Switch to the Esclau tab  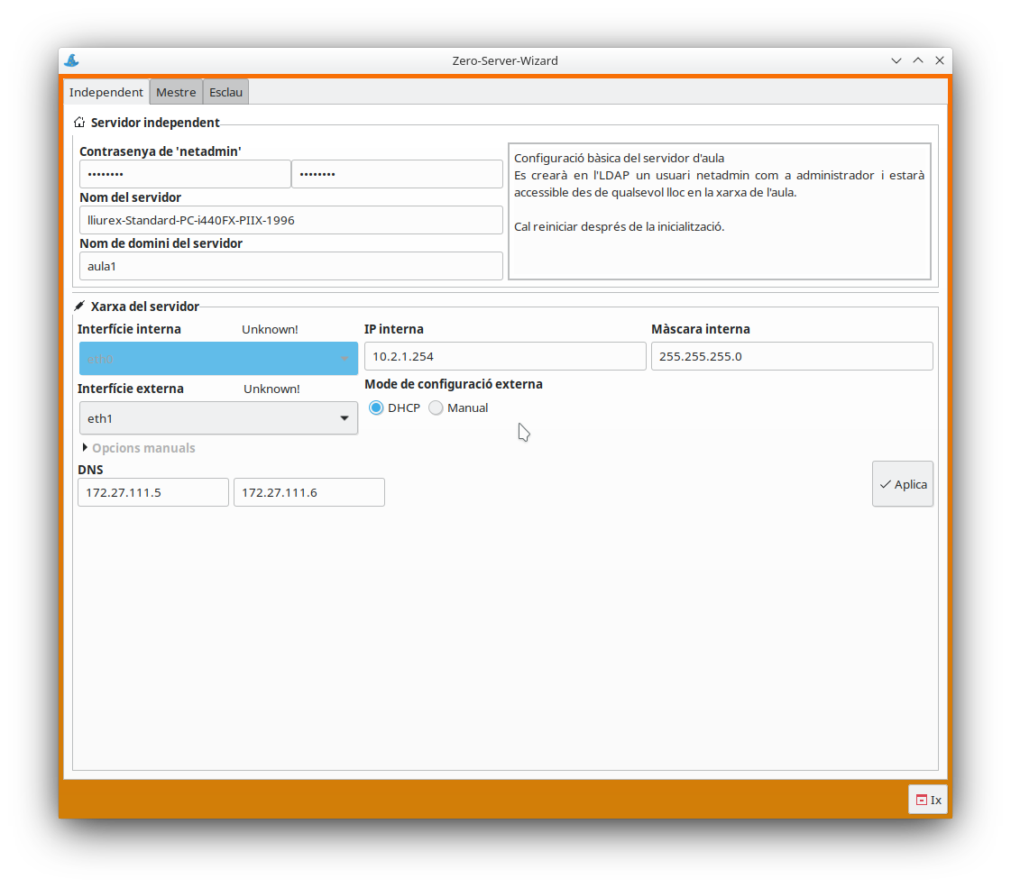(x=225, y=92)
